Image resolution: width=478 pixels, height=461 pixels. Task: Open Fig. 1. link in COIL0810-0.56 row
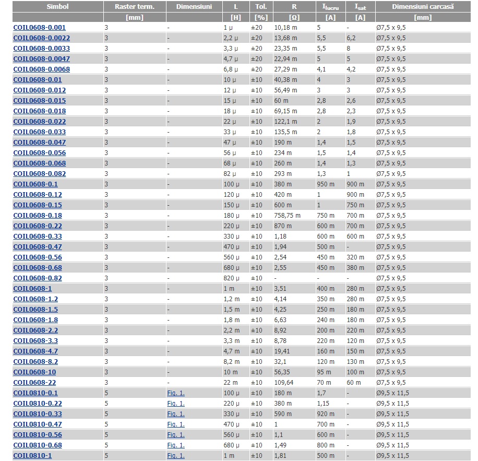point(176,435)
